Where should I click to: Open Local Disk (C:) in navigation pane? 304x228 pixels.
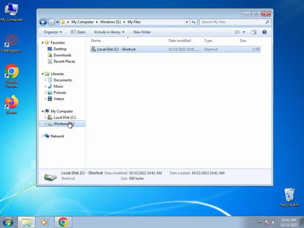pyautogui.click(x=65, y=118)
